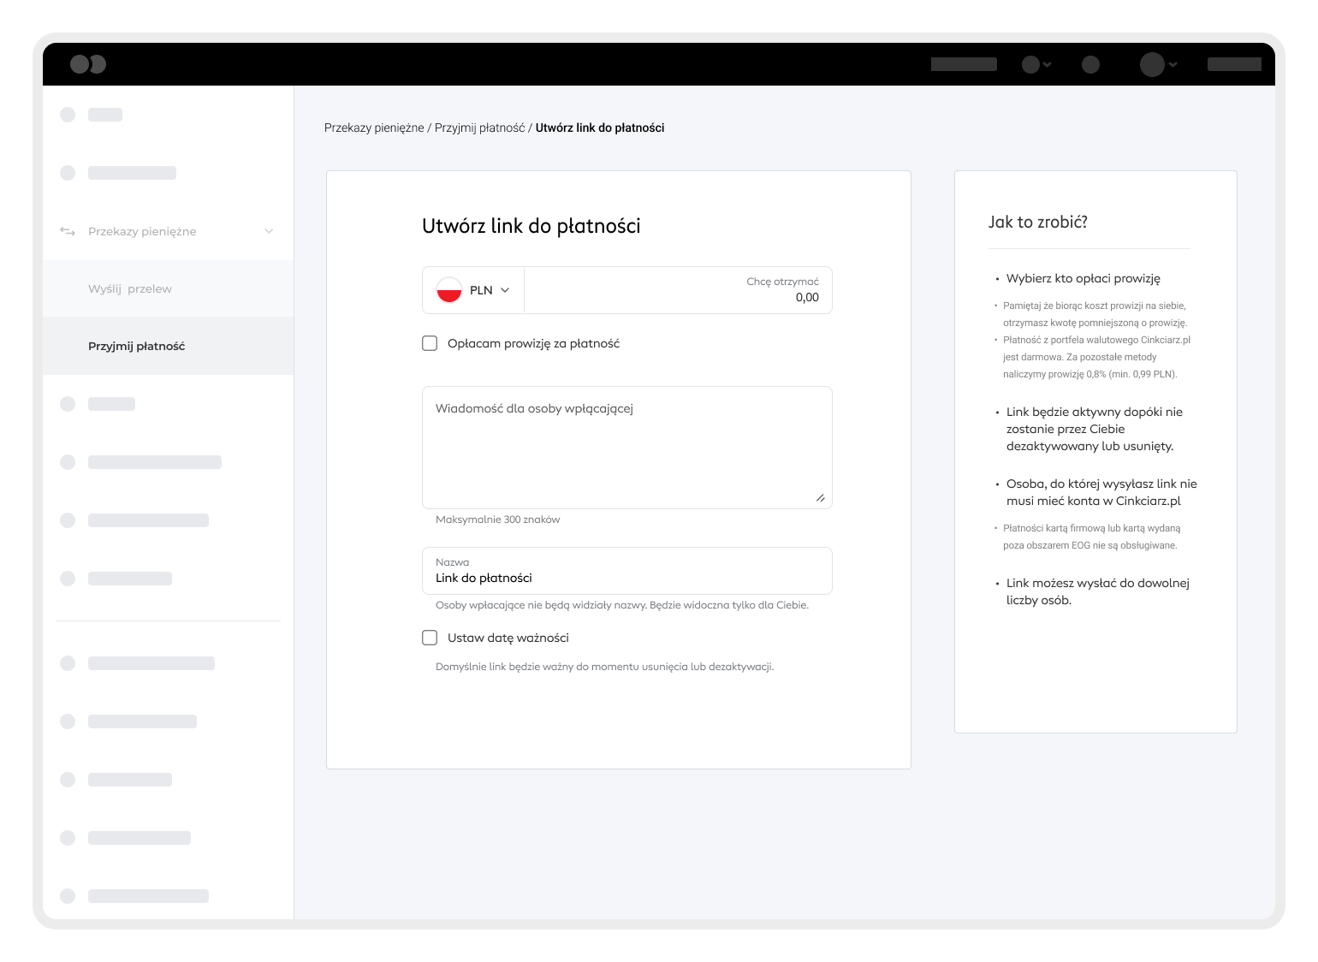Expand the avatar menu chevron in header

tap(1173, 64)
